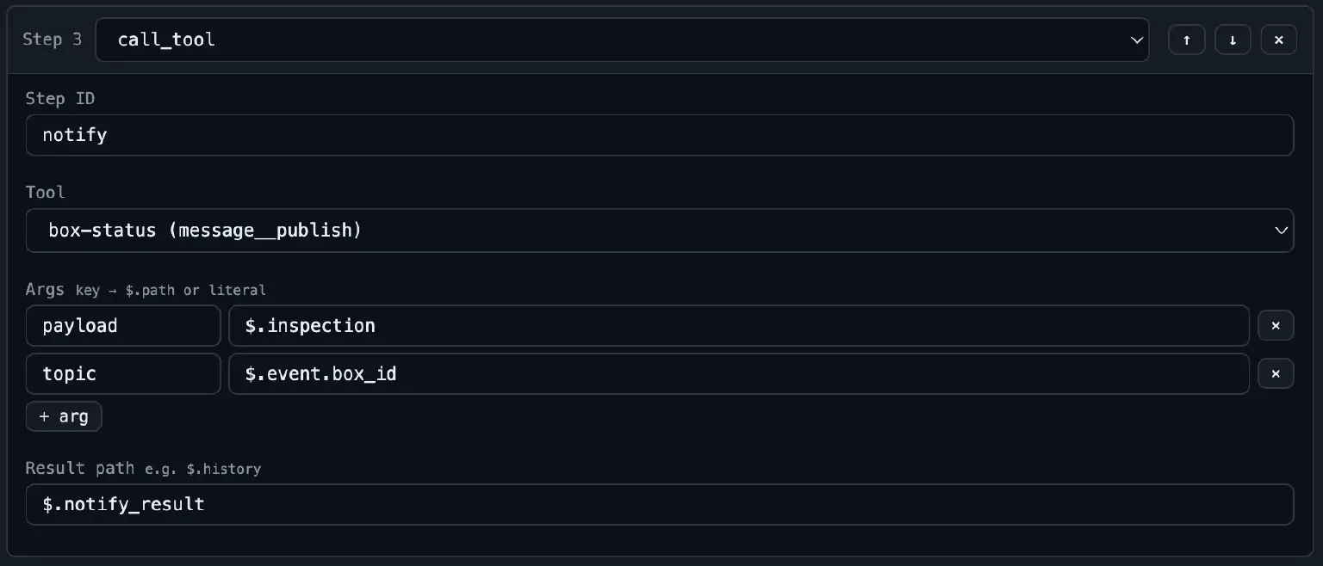
Task: Click the Step ID label
Action: pyautogui.click(x=60, y=99)
